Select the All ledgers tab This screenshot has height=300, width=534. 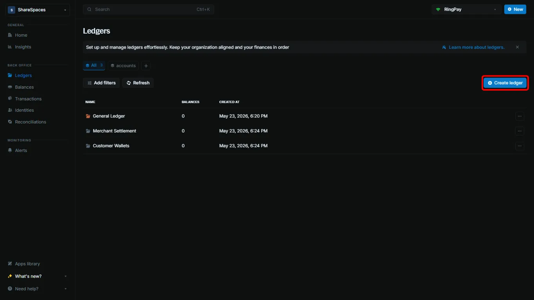click(94, 66)
